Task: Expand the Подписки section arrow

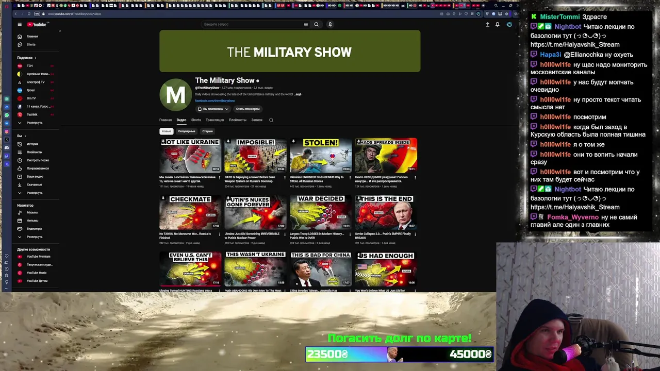Action: coord(36,58)
